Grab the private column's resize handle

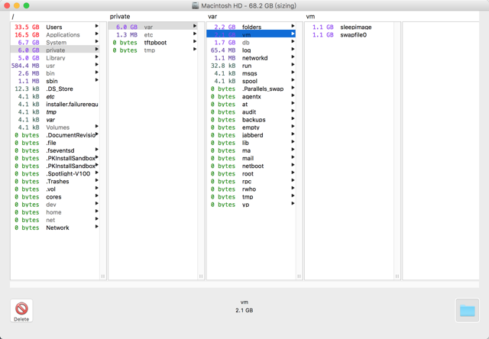pos(201,276)
